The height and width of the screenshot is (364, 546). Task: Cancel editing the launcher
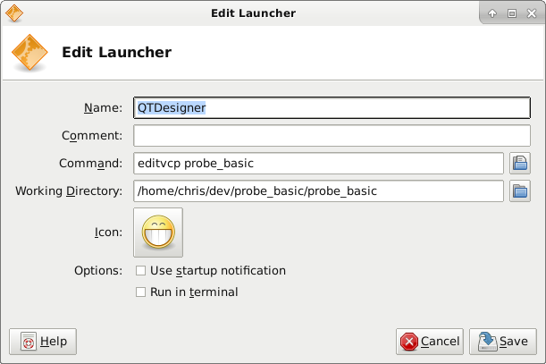tap(430, 342)
